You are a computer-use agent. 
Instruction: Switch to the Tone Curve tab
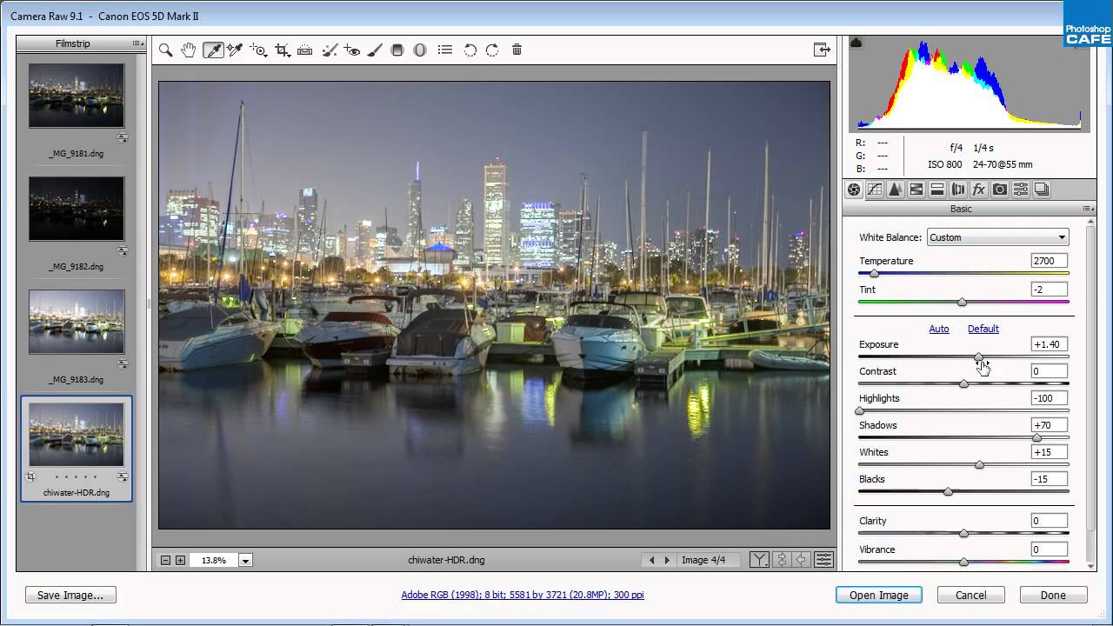pyautogui.click(x=875, y=190)
